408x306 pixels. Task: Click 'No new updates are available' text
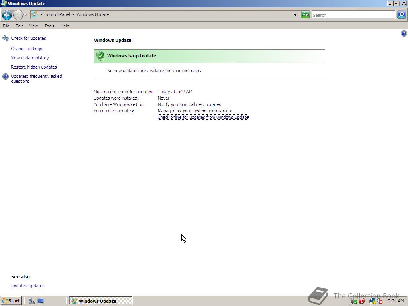click(154, 71)
